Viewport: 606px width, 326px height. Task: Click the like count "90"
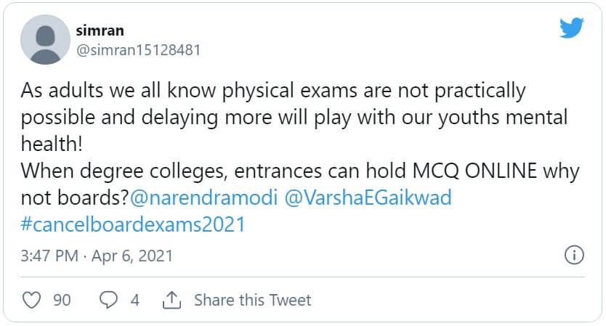click(62, 300)
